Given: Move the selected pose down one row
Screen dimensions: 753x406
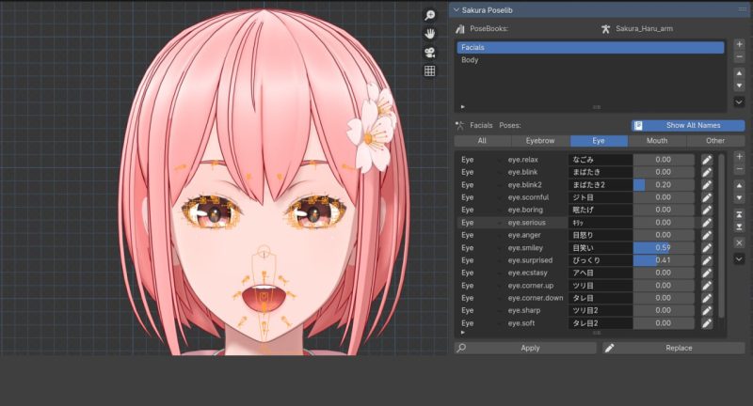Looking at the screenshot, I should (739, 197).
